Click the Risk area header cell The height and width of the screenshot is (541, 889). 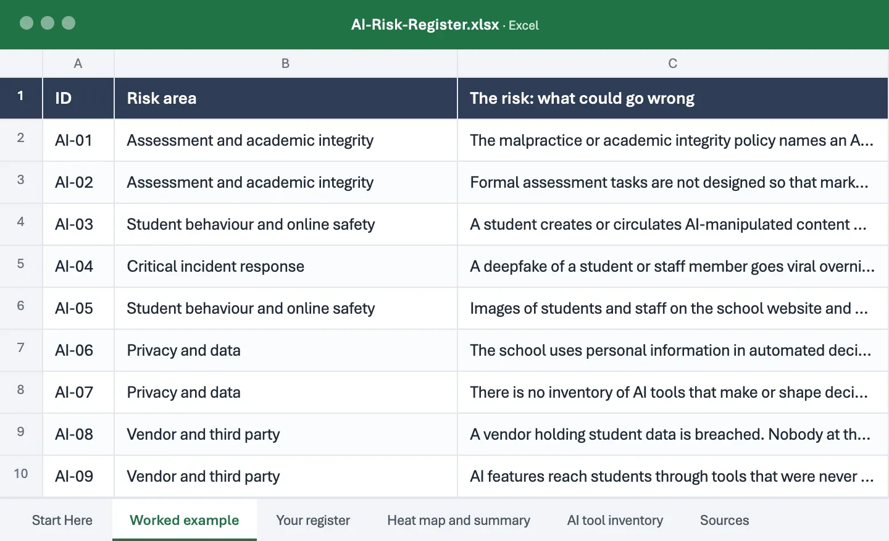(286, 98)
